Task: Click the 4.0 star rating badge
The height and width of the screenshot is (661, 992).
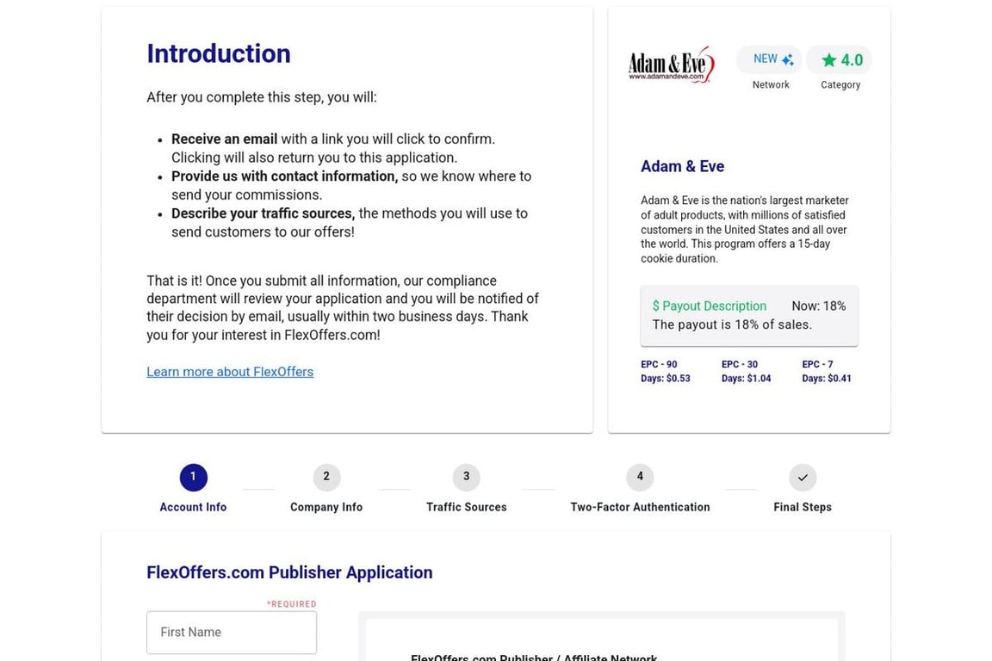Action: (x=840, y=59)
